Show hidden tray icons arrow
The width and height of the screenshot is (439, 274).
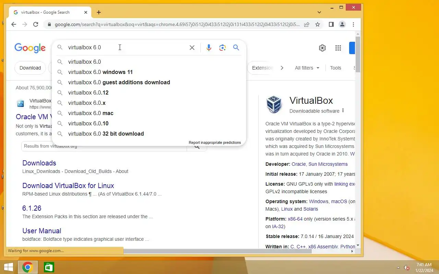point(398,267)
